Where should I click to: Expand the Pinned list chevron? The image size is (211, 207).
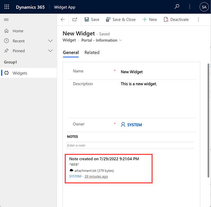tap(50, 51)
